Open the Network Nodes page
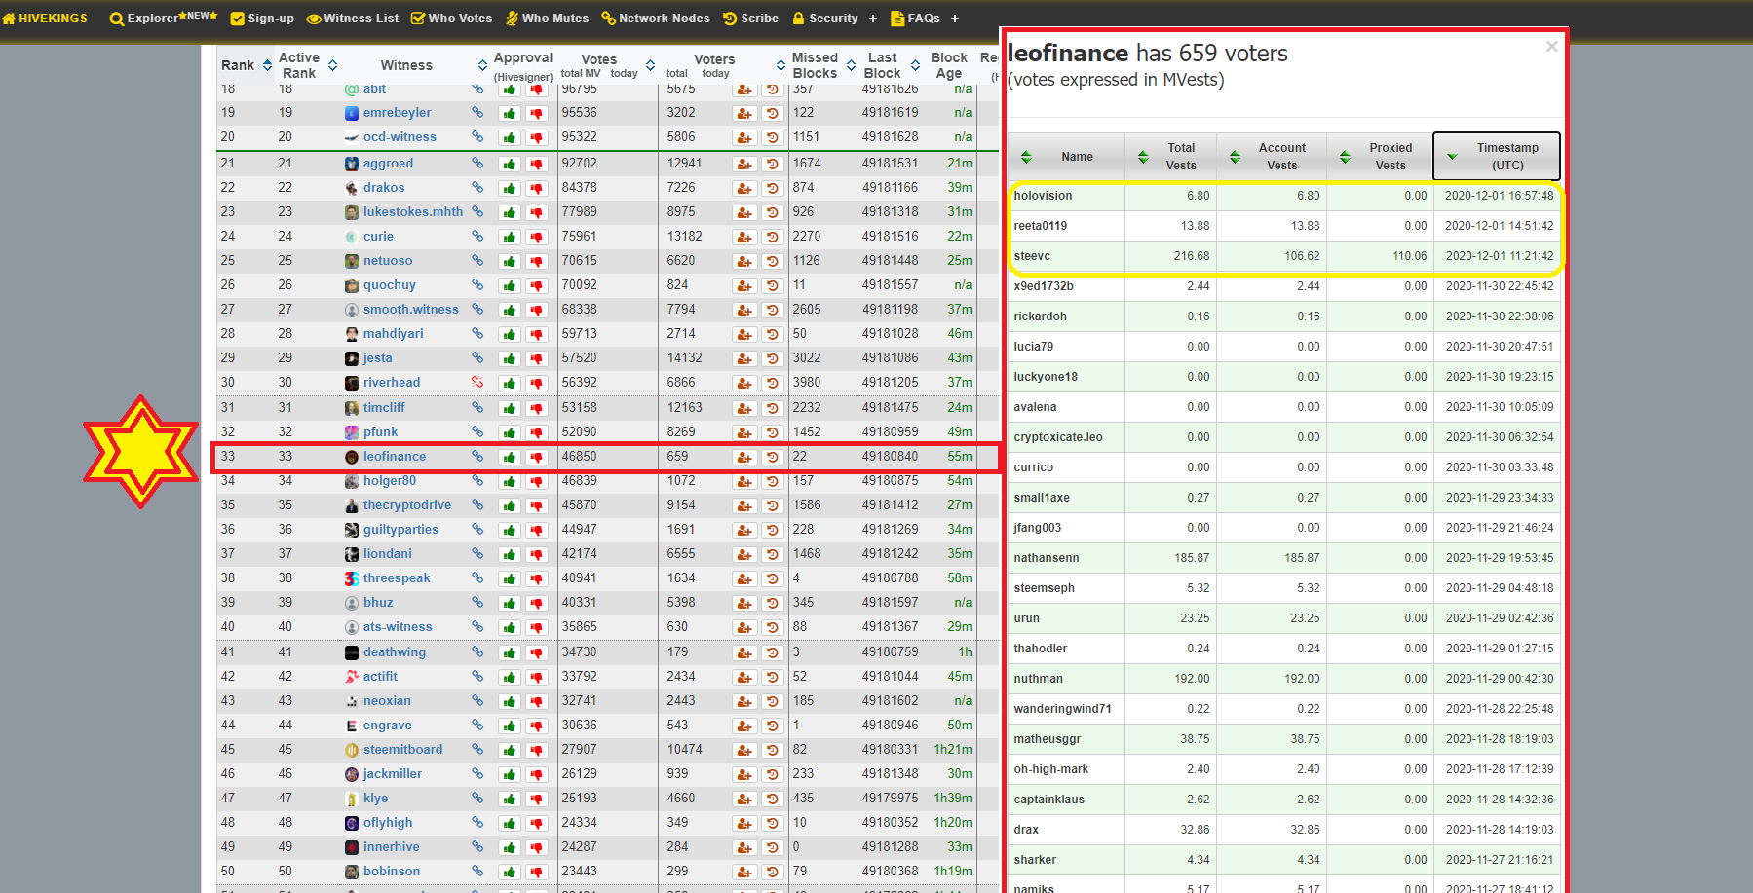Image resolution: width=1753 pixels, height=893 pixels. (656, 19)
